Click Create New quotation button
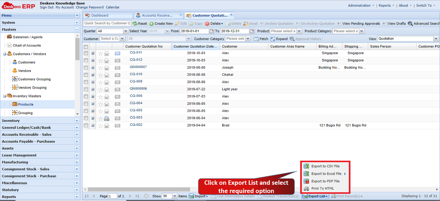Screen dimensions: 440x201 coord(161,24)
